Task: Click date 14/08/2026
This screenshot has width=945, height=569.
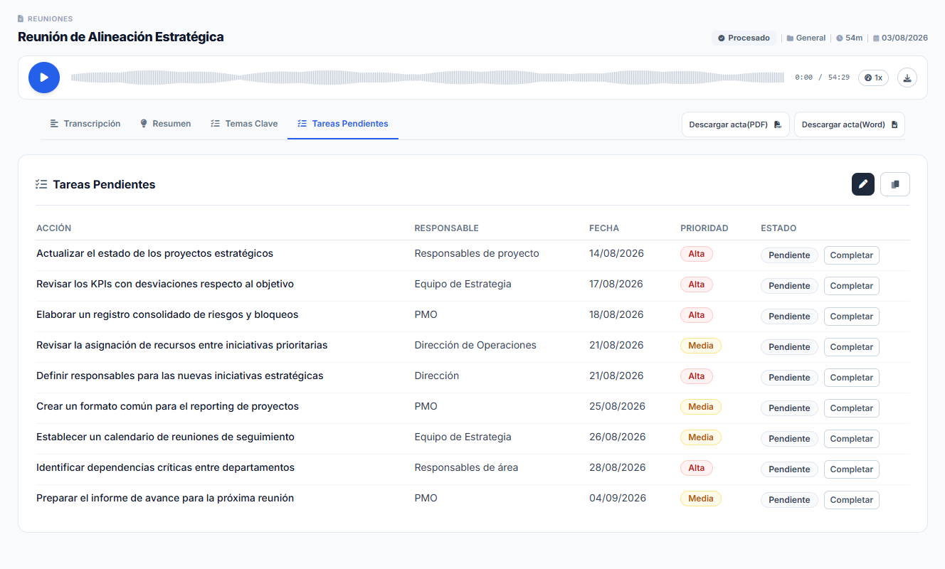Action: coord(616,253)
